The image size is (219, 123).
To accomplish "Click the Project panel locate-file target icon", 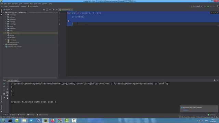I will (x=44, y=10).
